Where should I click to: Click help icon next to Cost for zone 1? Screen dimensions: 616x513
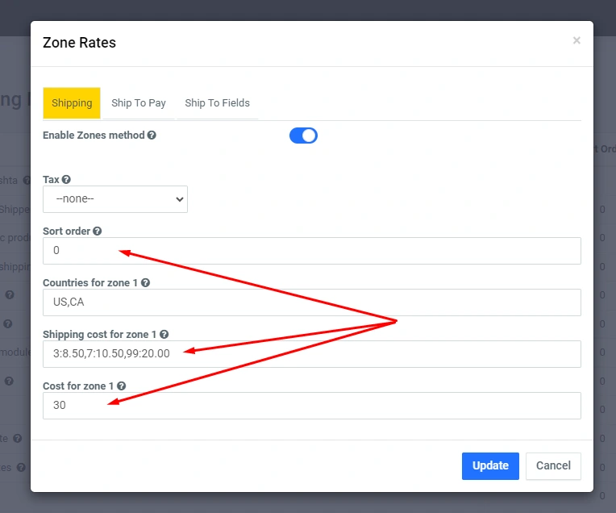[121, 386]
